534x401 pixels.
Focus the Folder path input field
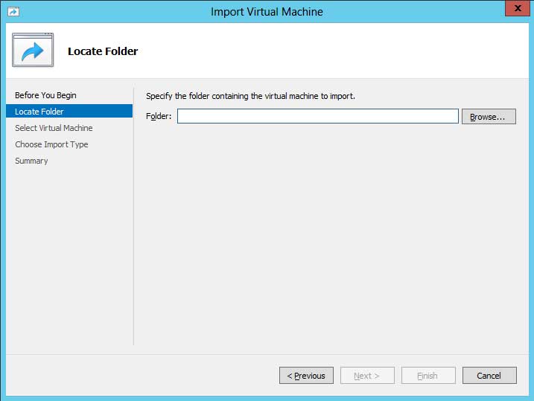[x=318, y=116]
